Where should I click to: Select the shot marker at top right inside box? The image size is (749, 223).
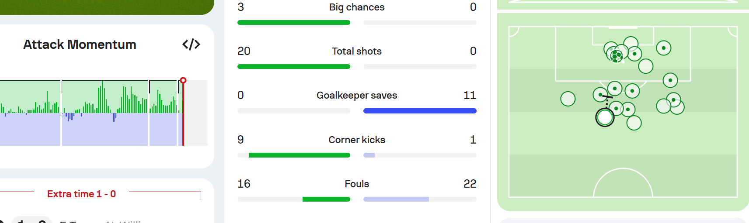click(x=664, y=48)
